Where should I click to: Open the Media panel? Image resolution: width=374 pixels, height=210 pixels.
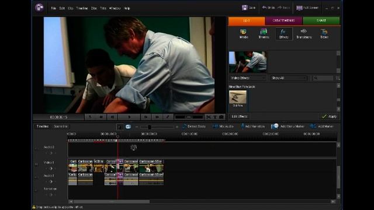click(x=244, y=34)
